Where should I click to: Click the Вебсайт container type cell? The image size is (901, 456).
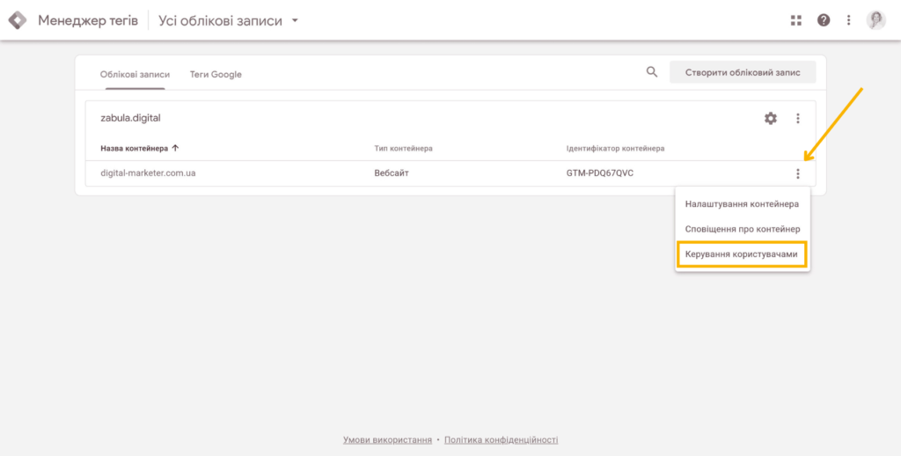pyautogui.click(x=392, y=173)
